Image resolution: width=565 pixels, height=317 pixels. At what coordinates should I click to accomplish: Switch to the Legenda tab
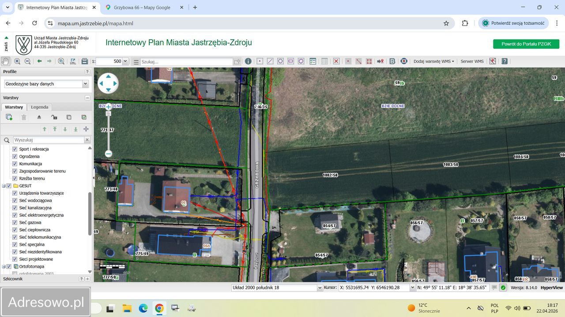pyautogui.click(x=39, y=107)
